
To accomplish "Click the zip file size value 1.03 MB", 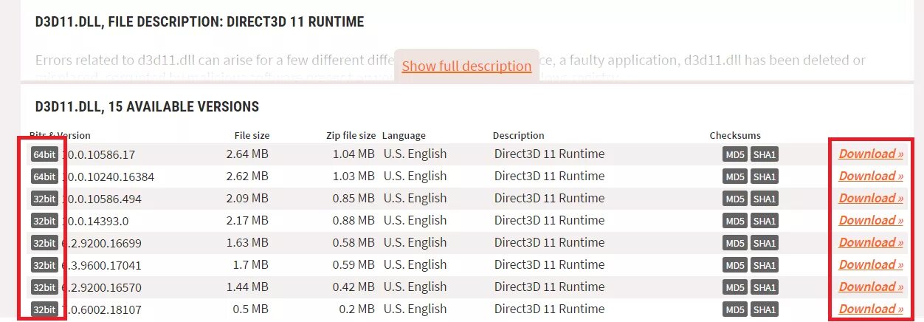I will (353, 177).
